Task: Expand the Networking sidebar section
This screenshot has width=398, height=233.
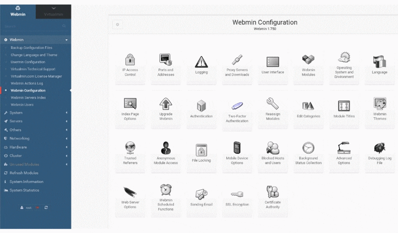Action: coord(35,138)
